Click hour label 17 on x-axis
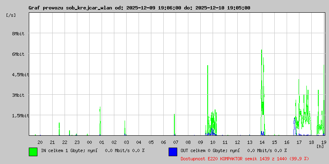The height and width of the screenshot is (164, 329). [299, 142]
